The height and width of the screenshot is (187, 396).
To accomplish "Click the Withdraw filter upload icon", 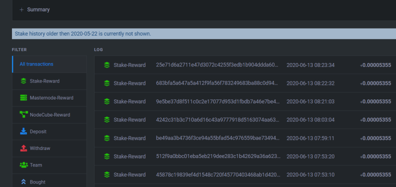I will [24, 148].
